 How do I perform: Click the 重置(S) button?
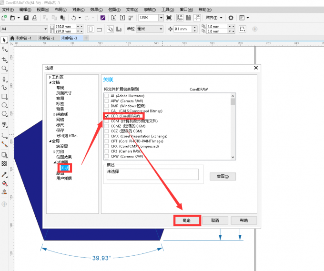(223, 176)
